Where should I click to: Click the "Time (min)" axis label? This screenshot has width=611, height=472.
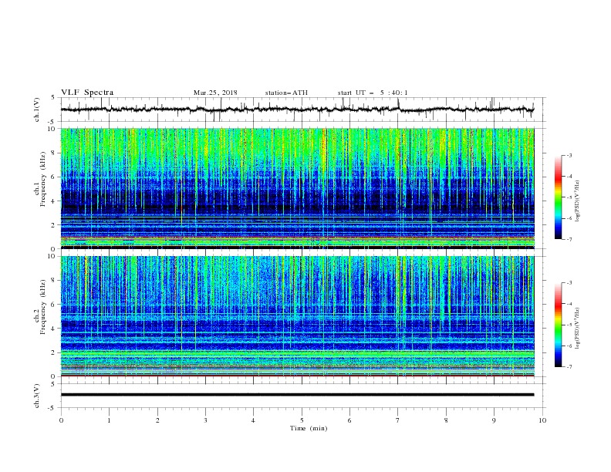[x=309, y=428]
